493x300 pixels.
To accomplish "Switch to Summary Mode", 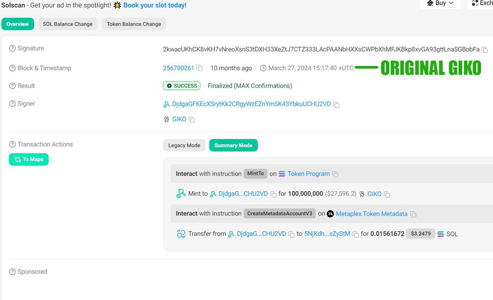I will tap(233, 145).
